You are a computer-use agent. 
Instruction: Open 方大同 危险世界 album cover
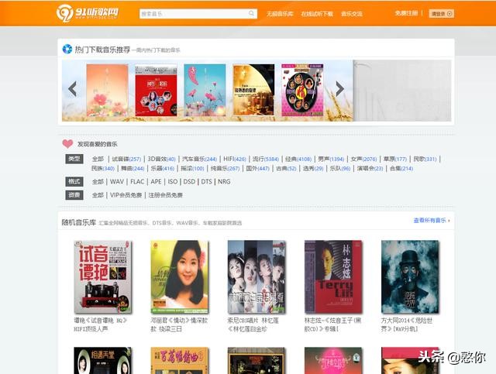(410, 277)
